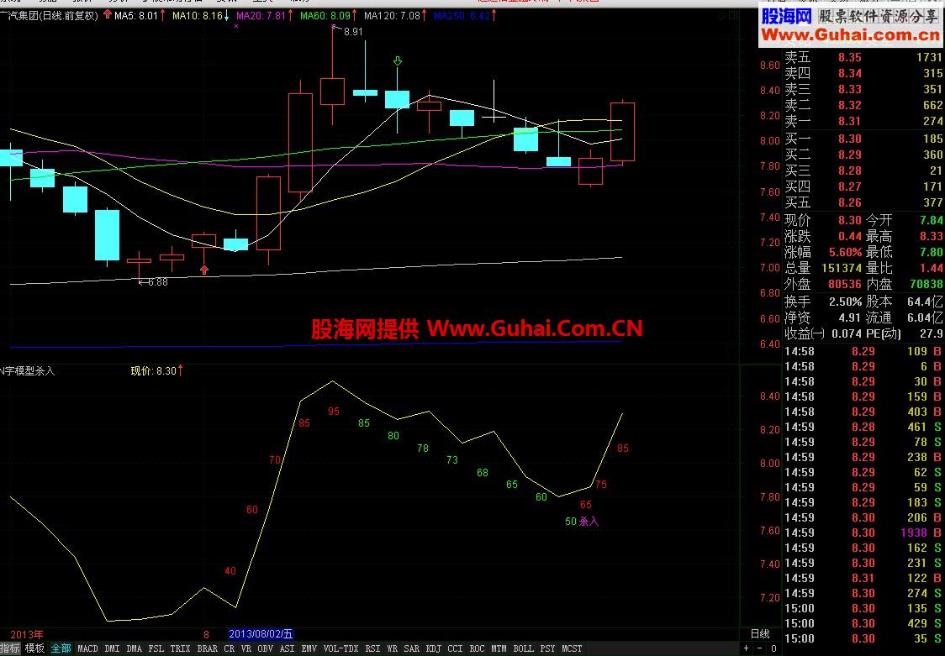
Task: Display the WR indicator
Action: click(x=393, y=648)
